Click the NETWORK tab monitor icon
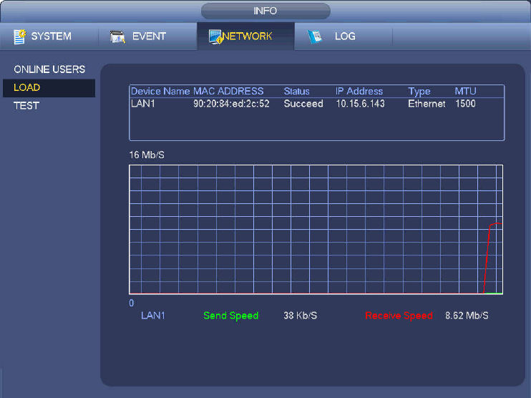 coord(215,37)
